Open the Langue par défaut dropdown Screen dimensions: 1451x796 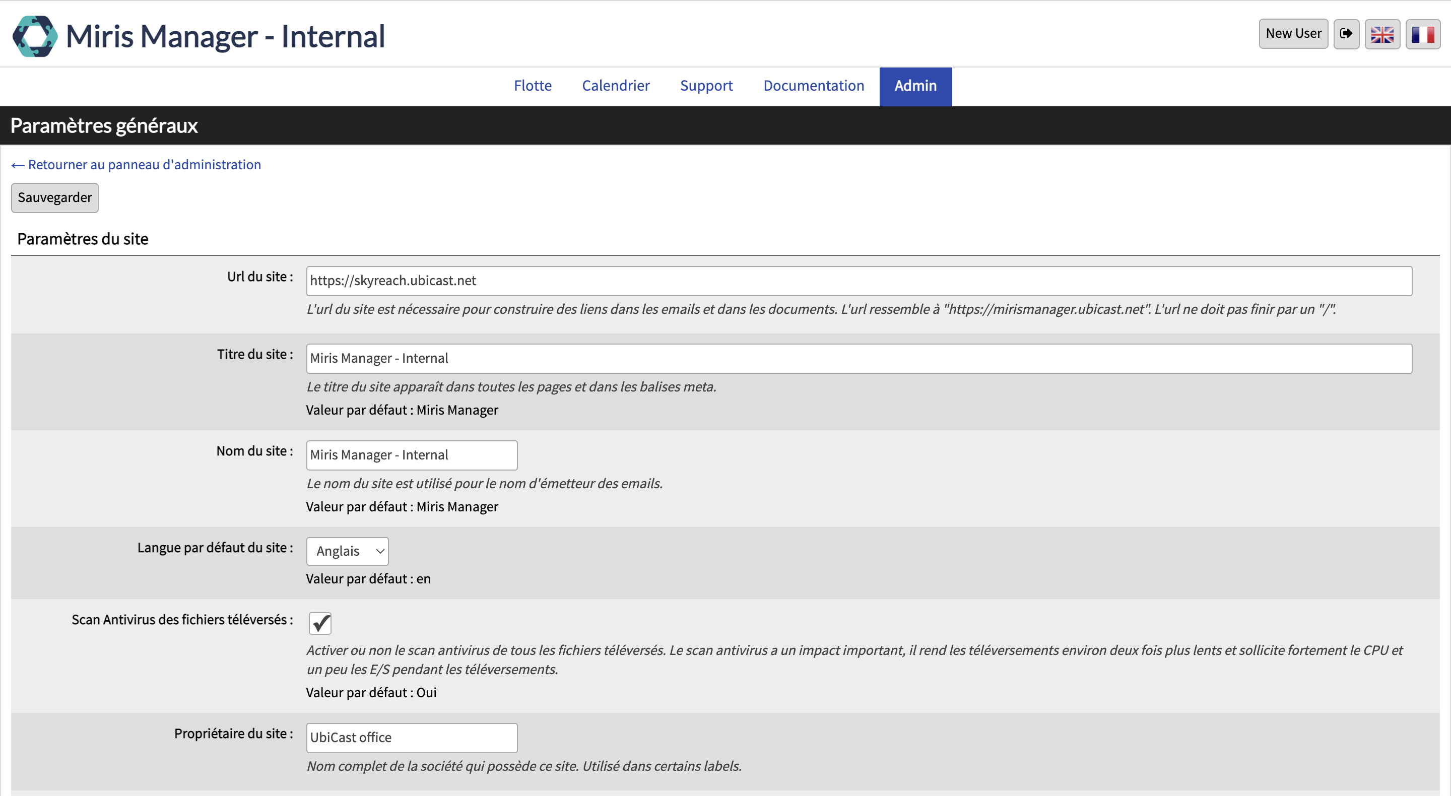click(x=348, y=552)
